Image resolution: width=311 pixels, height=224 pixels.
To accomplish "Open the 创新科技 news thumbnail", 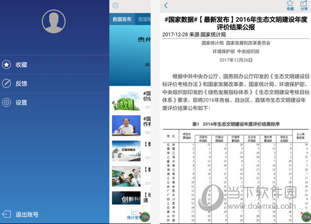I will [x=126, y=198].
